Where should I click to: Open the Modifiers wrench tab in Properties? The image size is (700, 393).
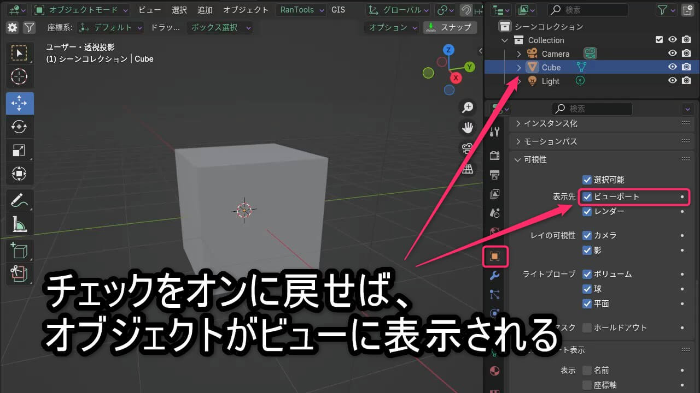495,276
